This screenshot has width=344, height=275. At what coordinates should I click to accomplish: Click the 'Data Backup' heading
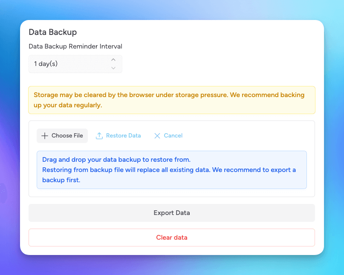click(53, 32)
